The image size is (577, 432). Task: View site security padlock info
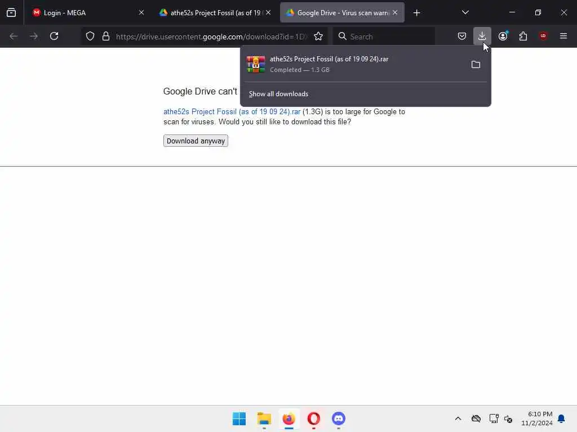pyautogui.click(x=106, y=36)
